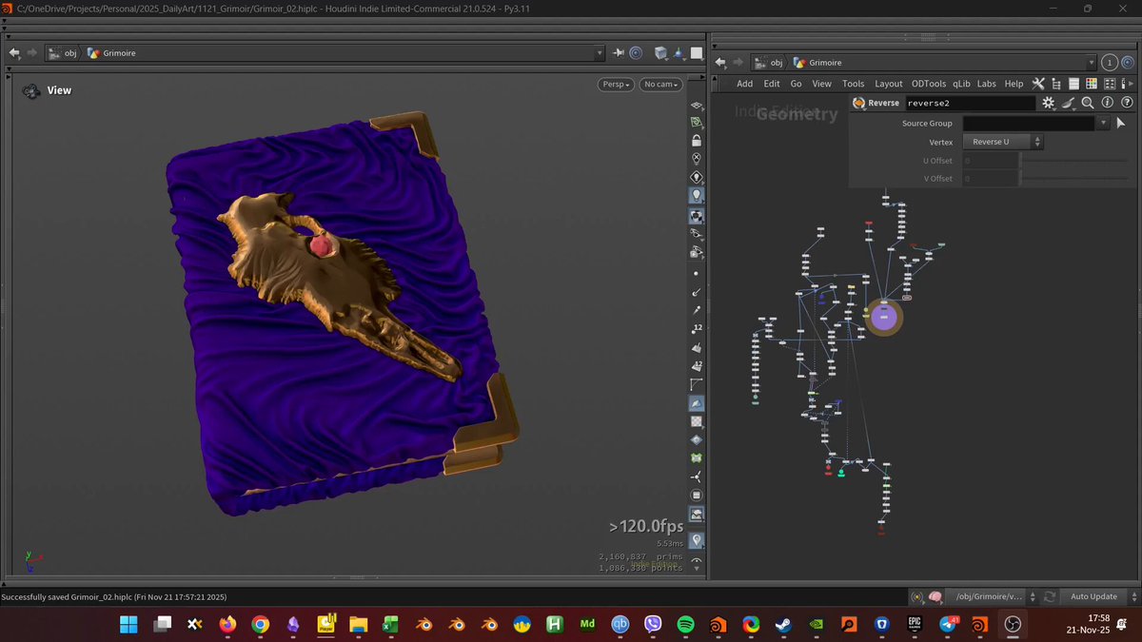The height and width of the screenshot is (642, 1142).
Task: Select the wrench tools icon in network toolbar
Action: coord(1038,84)
